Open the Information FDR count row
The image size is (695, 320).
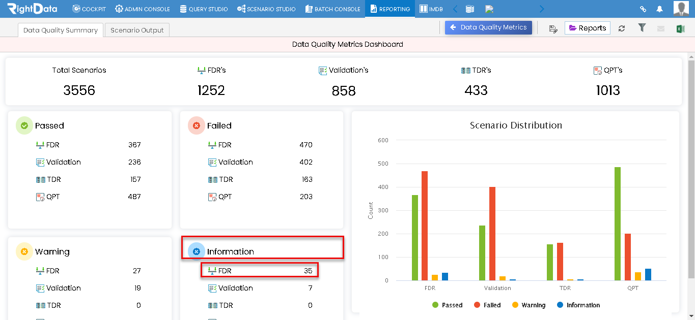(260, 271)
